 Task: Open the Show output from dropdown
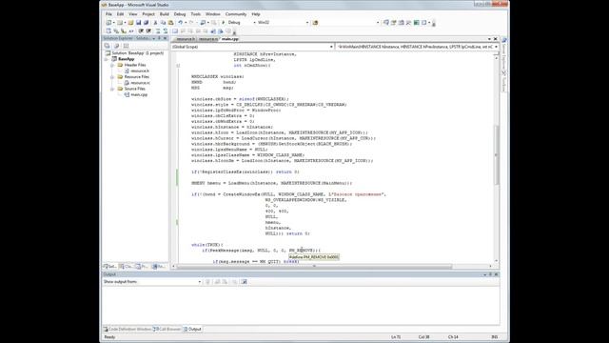(200, 282)
